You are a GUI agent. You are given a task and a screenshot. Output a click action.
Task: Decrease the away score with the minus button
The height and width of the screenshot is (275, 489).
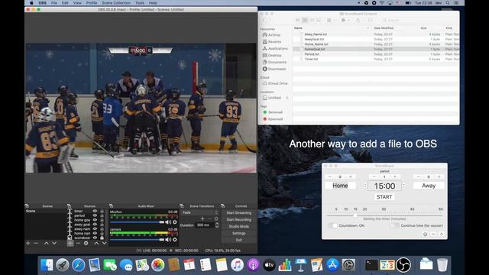(418, 176)
